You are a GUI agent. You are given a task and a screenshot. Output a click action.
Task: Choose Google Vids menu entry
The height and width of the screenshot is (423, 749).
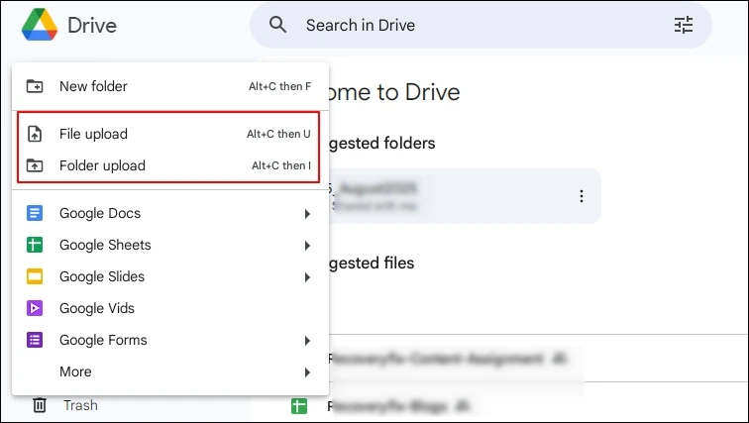click(170, 308)
